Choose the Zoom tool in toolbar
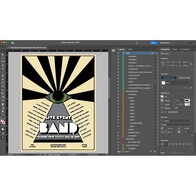 pyautogui.click(x=3, y=114)
